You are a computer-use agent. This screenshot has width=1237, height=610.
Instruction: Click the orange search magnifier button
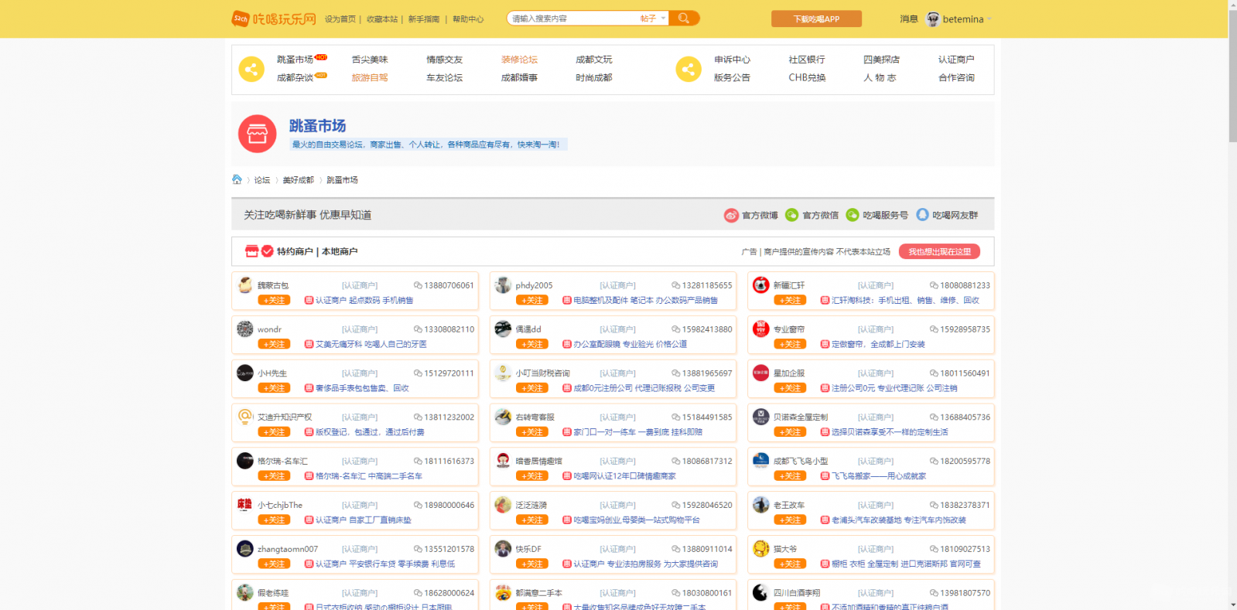[684, 19]
